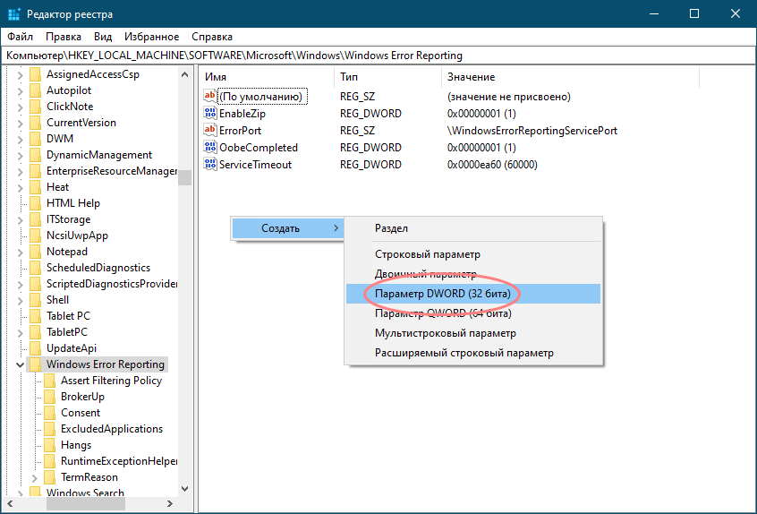Click the folder icon next to Notepad key
The width and height of the screenshot is (757, 514).
(x=35, y=252)
